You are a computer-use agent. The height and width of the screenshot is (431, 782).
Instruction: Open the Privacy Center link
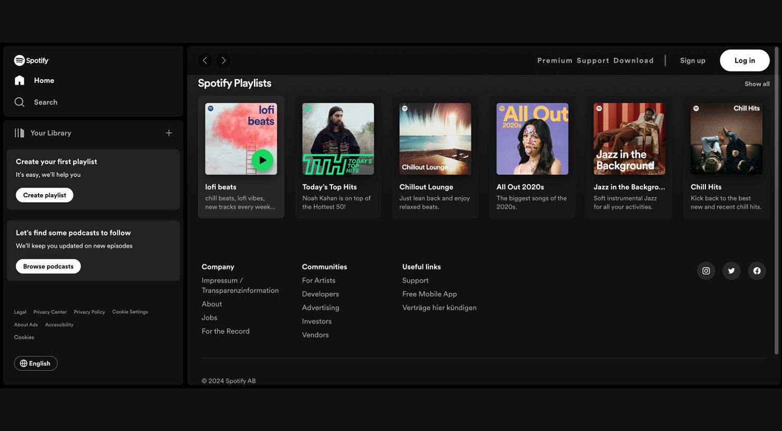(x=50, y=312)
